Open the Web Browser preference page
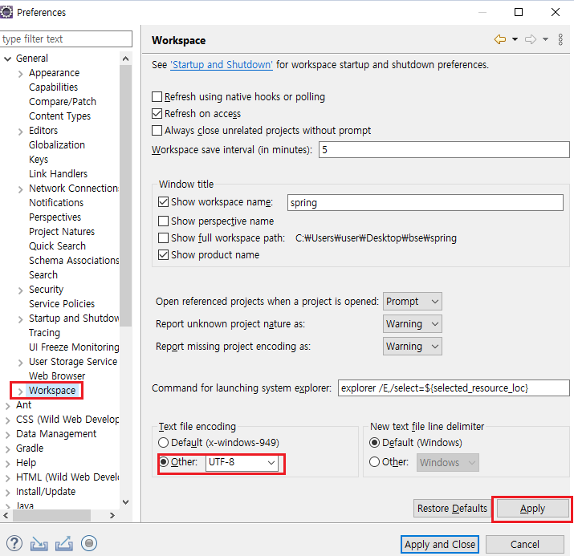The width and height of the screenshot is (574, 556). (x=57, y=375)
